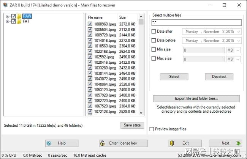Select file name 1009728.Jpeg
Image resolution: width=247 pixels, height=159 pixels.
coord(105,35)
